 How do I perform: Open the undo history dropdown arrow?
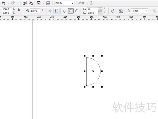8,3
